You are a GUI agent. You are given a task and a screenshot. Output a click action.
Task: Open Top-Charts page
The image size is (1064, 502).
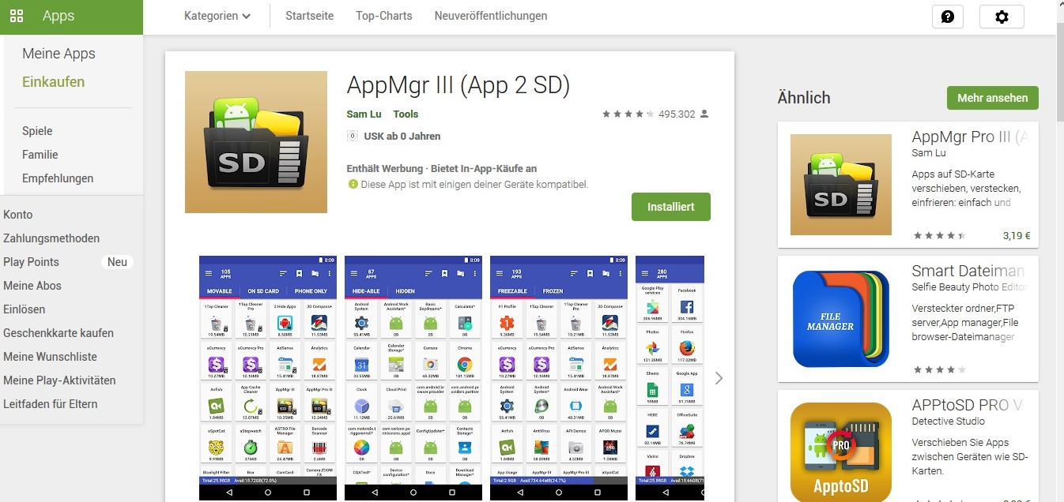click(384, 16)
